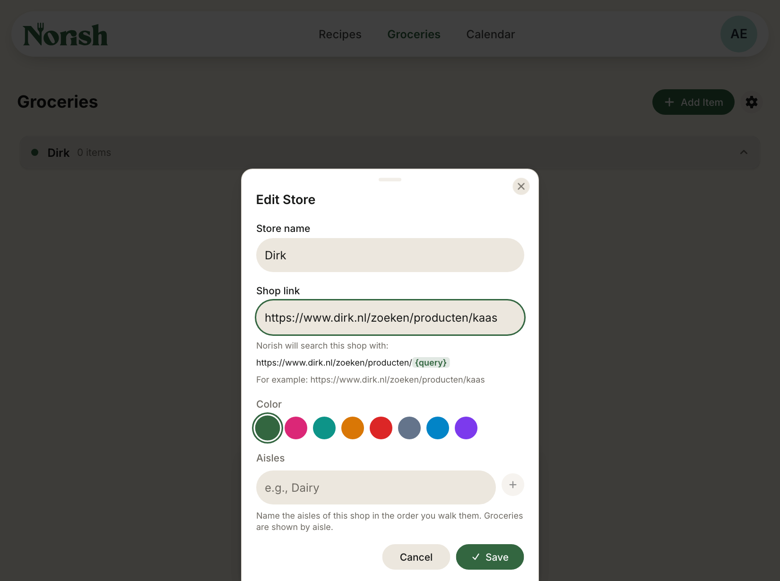Cancel editing the store
780x581 pixels.
pyautogui.click(x=416, y=557)
